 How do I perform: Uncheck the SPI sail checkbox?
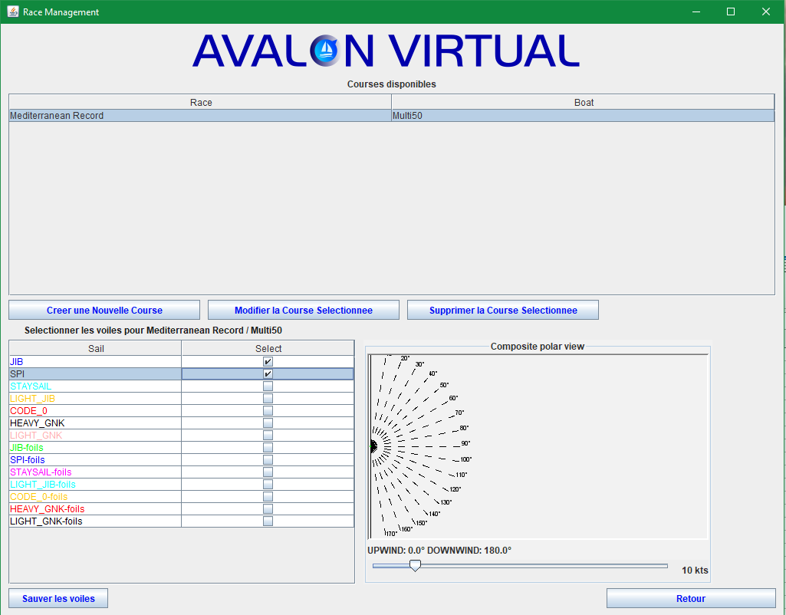click(x=268, y=374)
